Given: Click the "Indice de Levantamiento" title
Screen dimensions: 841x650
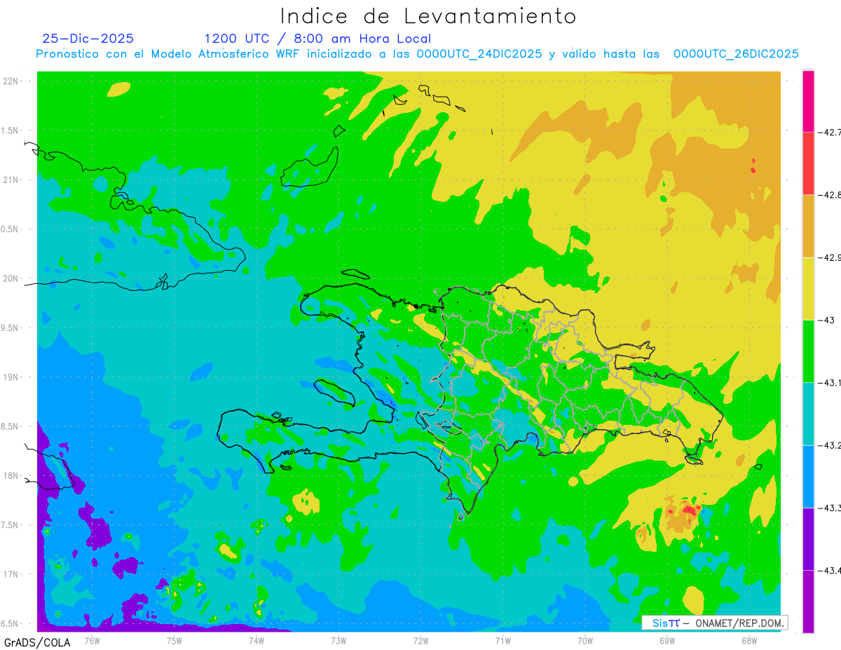Looking at the screenshot, I should tap(428, 15).
